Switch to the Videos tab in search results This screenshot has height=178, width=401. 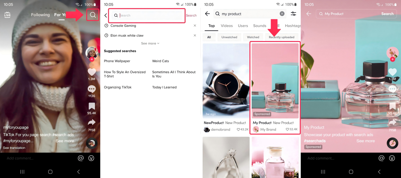click(227, 26)
